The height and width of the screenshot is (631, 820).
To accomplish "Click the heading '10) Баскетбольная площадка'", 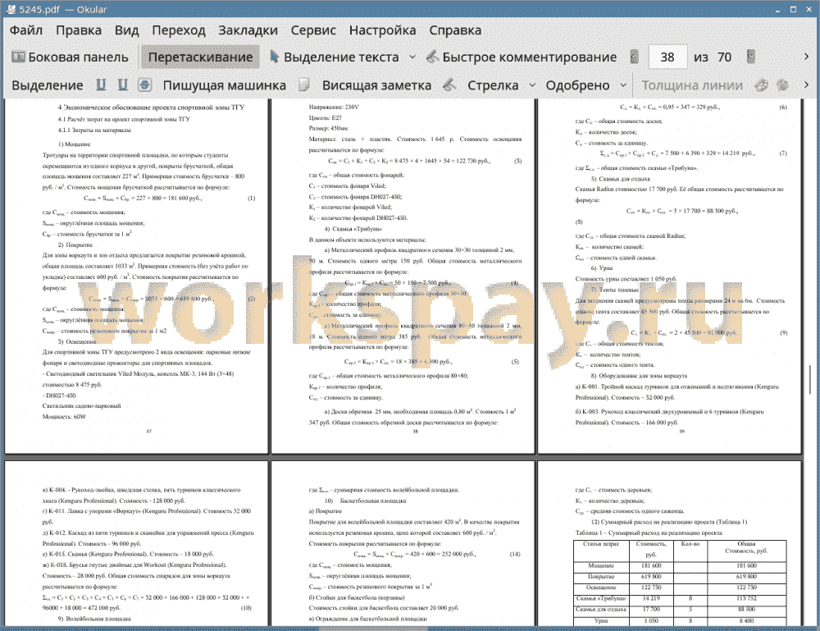I will click(365, 501).
